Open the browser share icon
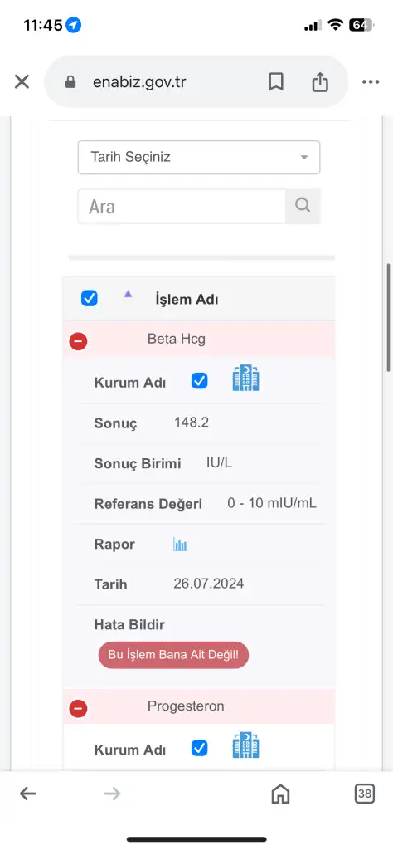393x850 pixels. point(320,82)
